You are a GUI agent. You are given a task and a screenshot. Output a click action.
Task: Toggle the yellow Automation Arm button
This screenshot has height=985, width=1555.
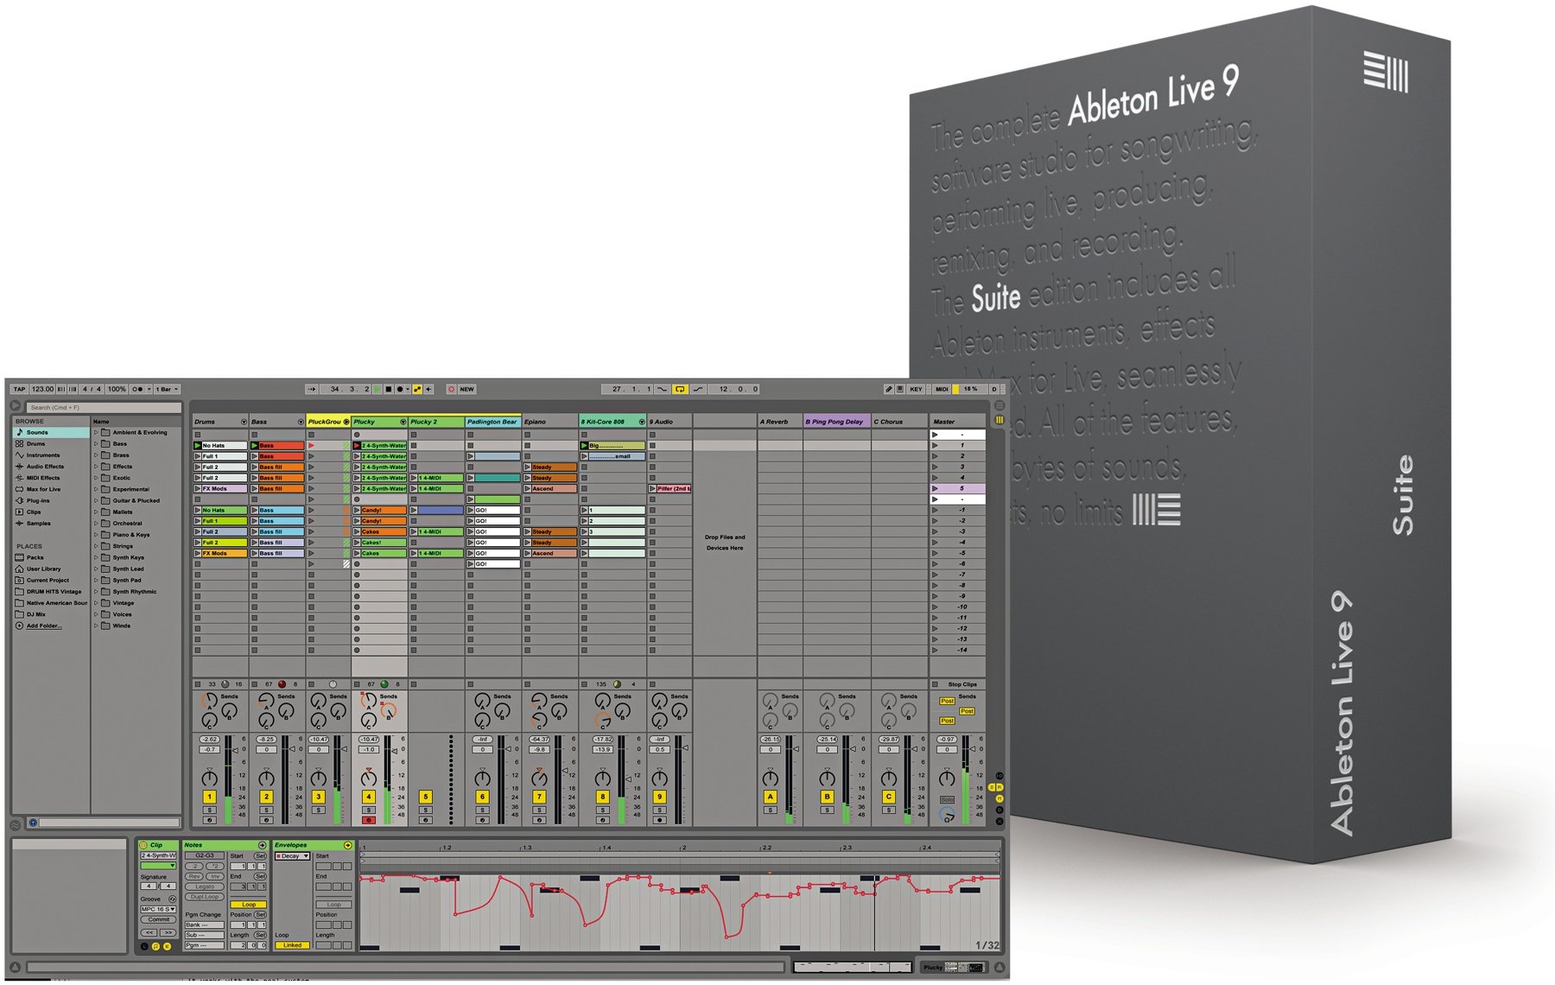[417, 390]
